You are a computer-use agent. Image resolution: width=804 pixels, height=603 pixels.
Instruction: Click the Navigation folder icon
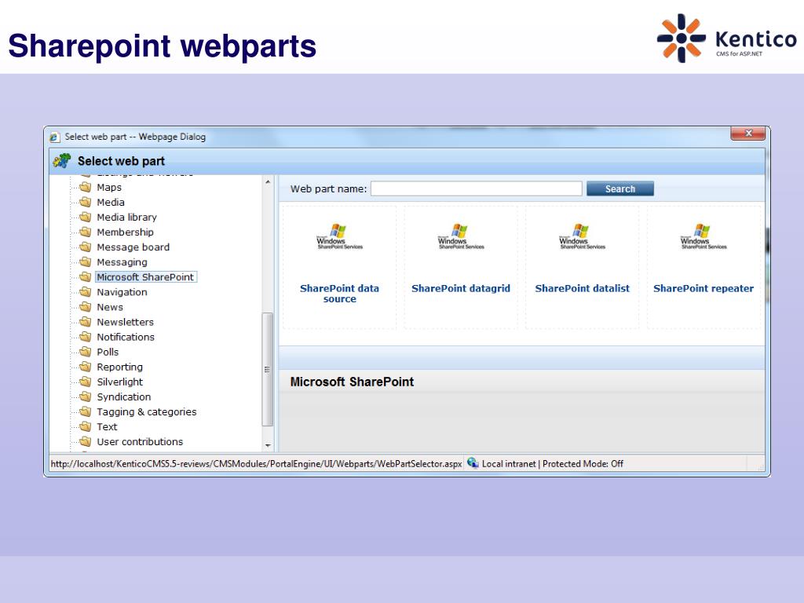(x=85, y=292)
